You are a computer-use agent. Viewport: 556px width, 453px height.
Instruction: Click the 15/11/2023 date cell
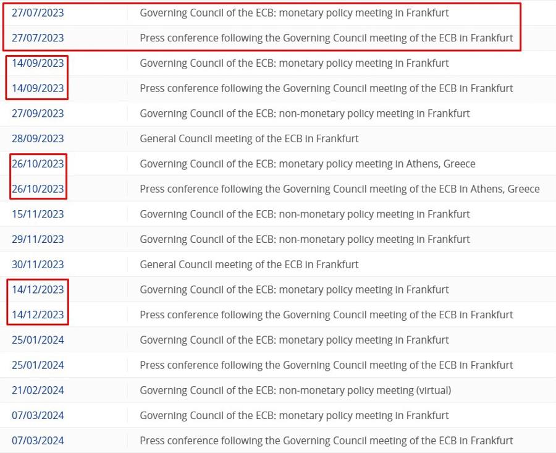coord(38,214)
